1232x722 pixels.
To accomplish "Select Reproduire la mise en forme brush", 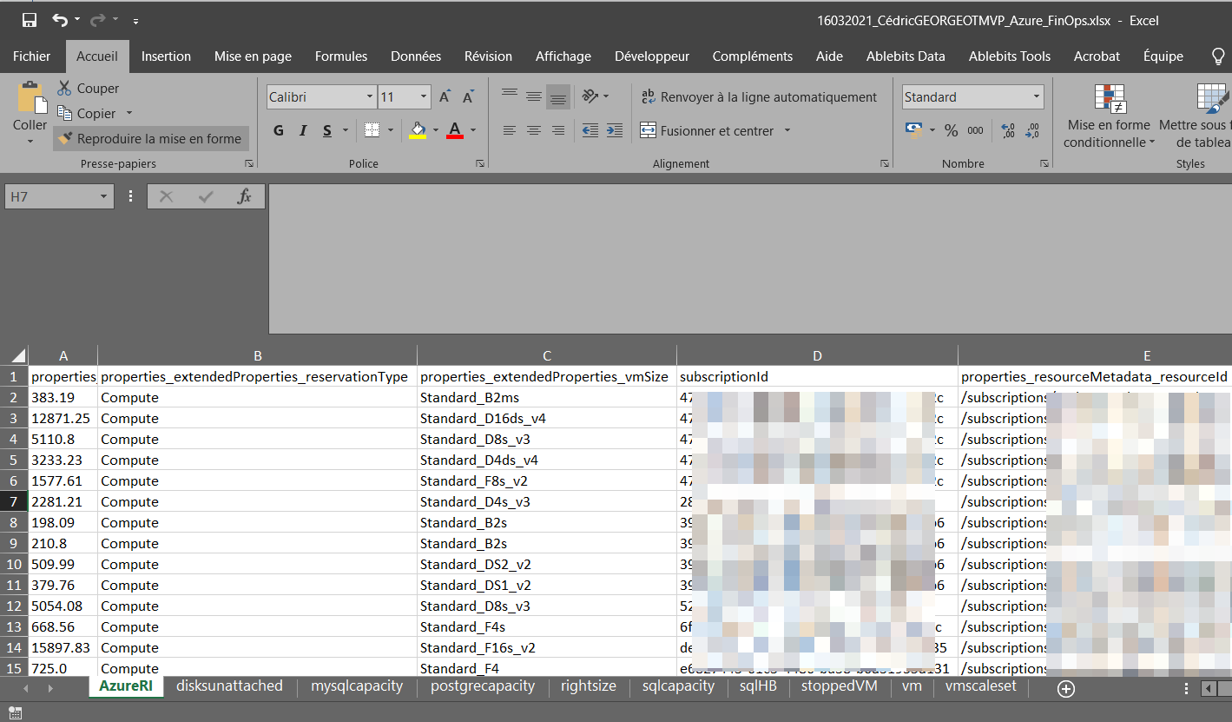I will (x=150, y=138).
